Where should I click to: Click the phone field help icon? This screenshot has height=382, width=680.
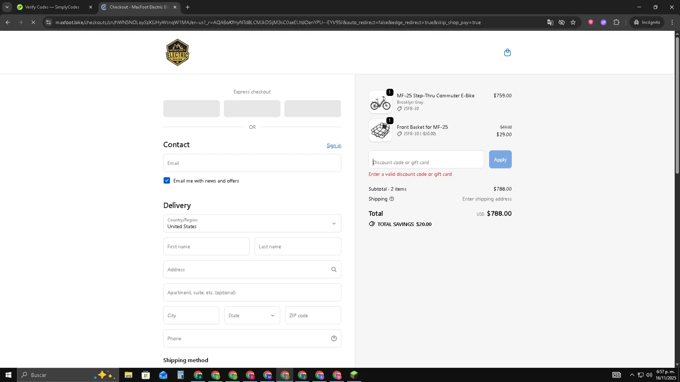click(x=334, y=339)
